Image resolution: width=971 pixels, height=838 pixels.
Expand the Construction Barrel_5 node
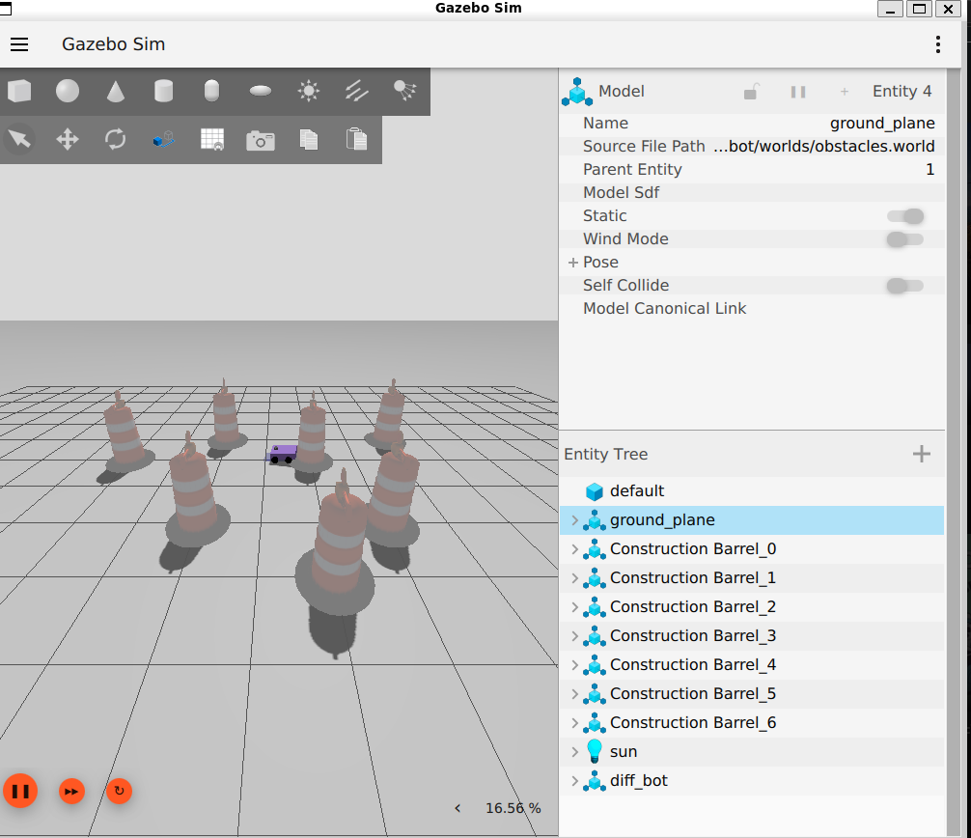tap(574, 694)
